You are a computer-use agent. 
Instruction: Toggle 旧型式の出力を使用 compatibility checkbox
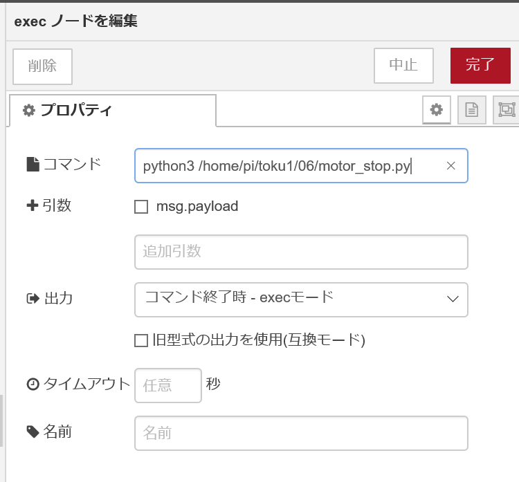click(141, 340)
